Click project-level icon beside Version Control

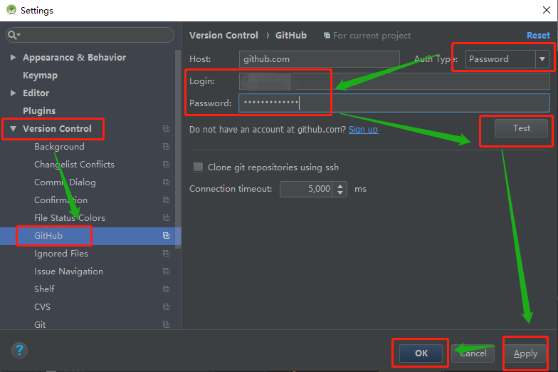pyautogui.click(x=167, y=128)
